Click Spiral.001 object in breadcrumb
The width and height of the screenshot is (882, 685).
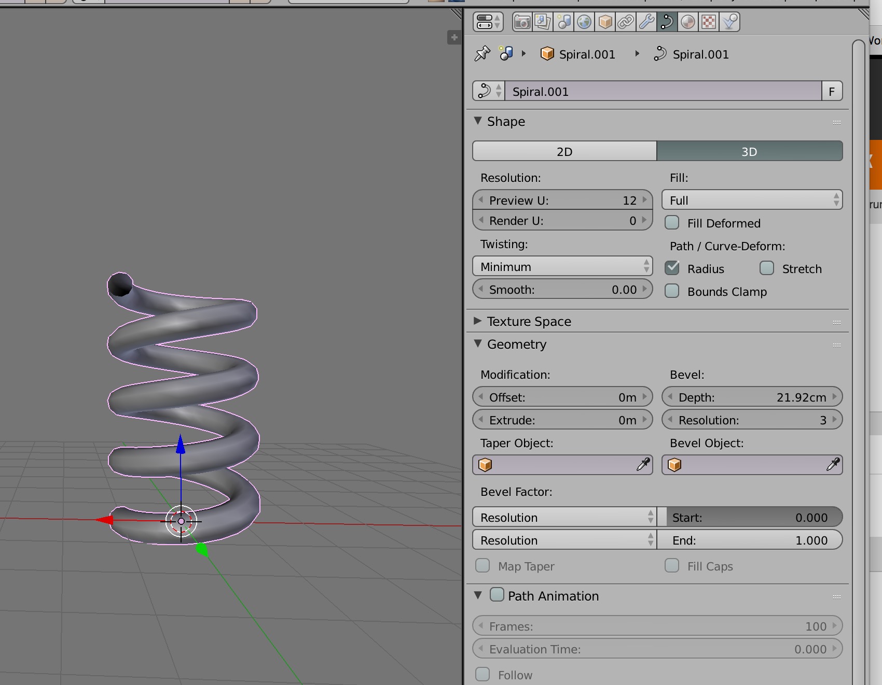[x=577, y=54]
